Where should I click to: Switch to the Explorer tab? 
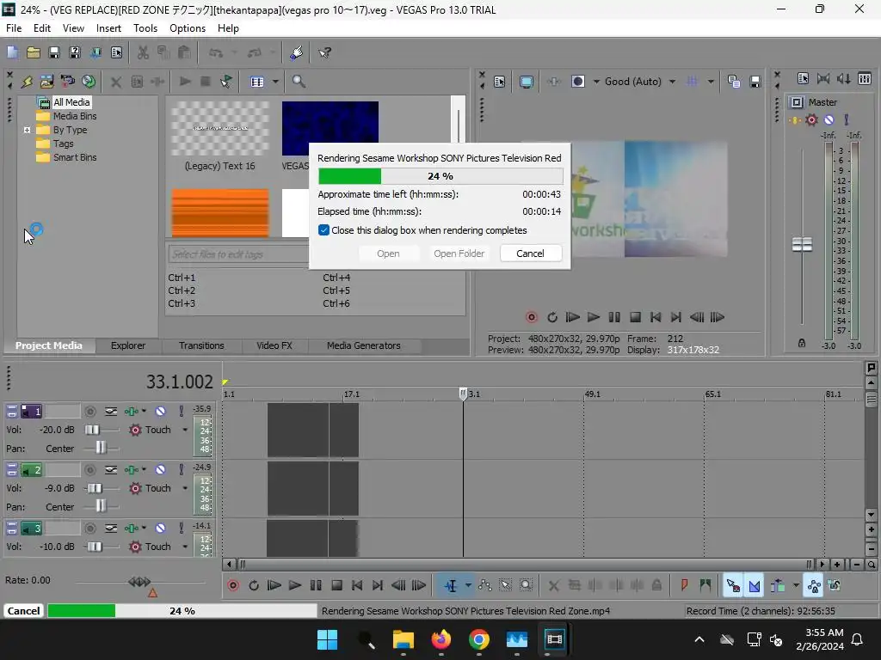click(x=128, y=345)
